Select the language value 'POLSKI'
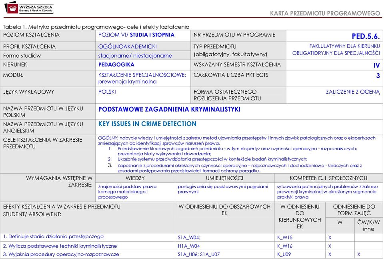Viewport: 384px width, 259px height. pyautogui.click(x=107, y=92)
